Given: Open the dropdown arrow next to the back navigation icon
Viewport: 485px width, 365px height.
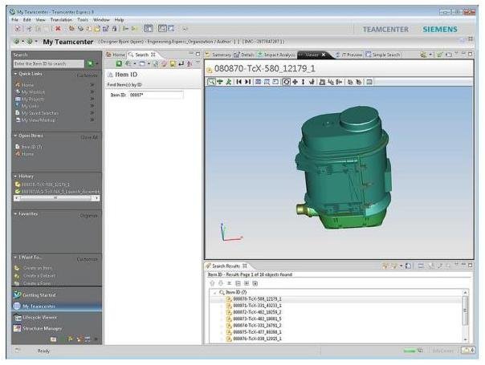Looking at the screenshot, I should (x=23, y=42).
